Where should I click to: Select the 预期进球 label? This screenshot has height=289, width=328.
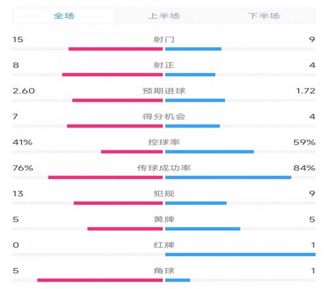coord(164,91)
